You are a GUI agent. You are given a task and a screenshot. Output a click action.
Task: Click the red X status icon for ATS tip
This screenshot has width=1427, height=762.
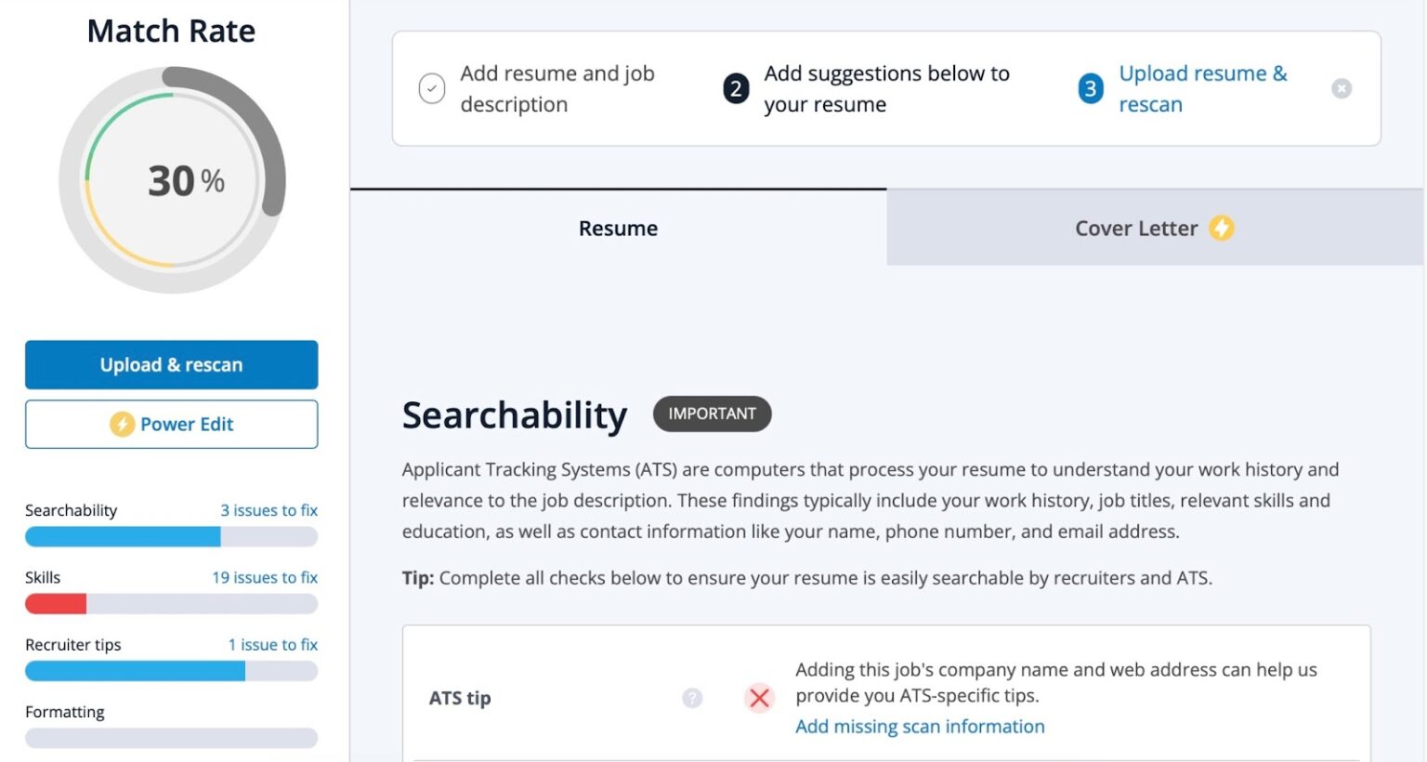tap(759, 698)
